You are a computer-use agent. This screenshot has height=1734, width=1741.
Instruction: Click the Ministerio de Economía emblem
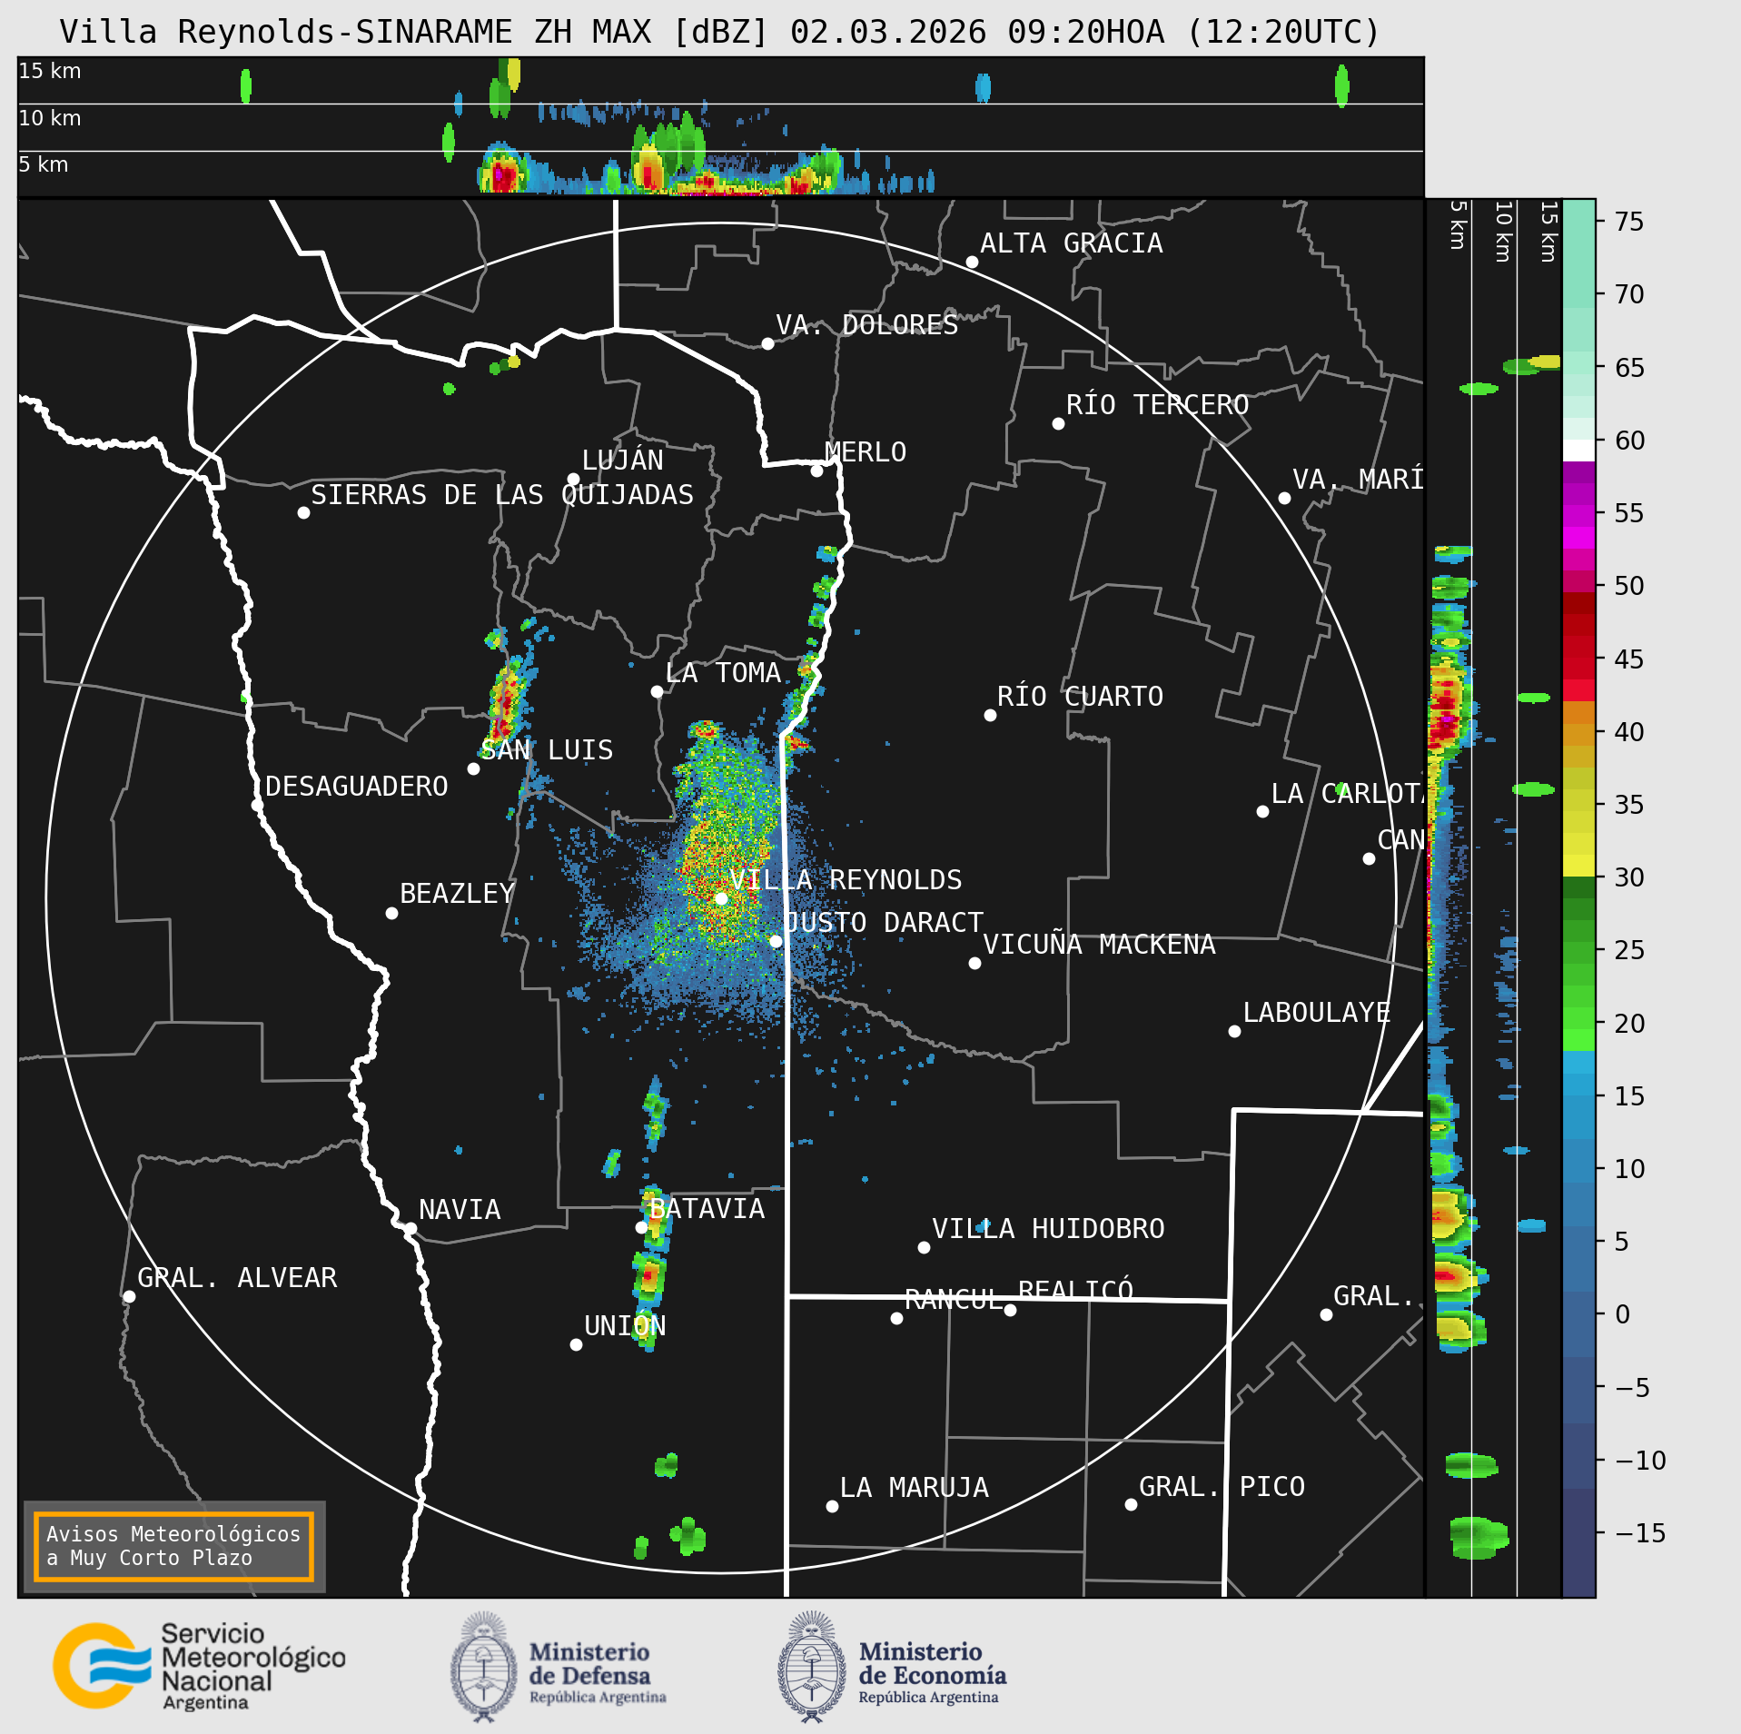pos(812,1667)
